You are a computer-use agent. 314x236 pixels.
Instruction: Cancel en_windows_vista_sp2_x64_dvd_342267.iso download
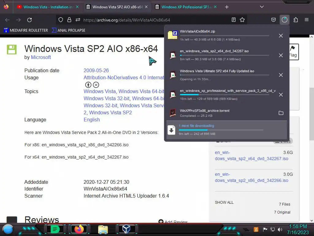pyautogui.click(x=281, y=55)
